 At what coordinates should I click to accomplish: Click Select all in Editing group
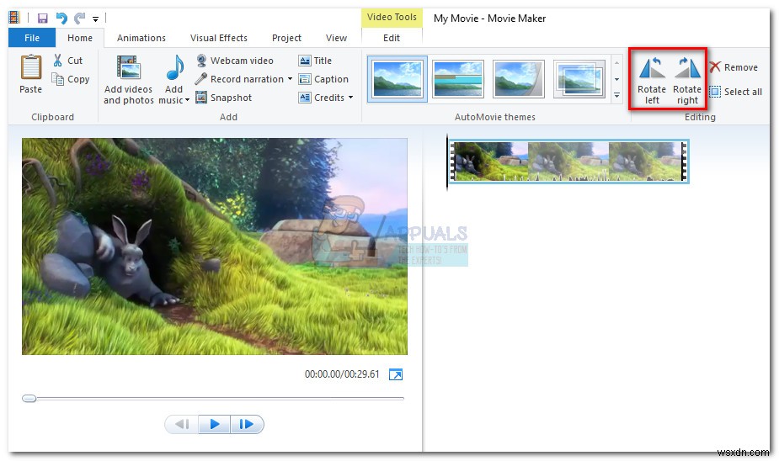pos(736,92)
